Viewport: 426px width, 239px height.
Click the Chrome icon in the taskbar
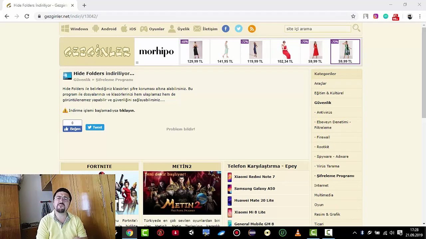pos(129,233)
